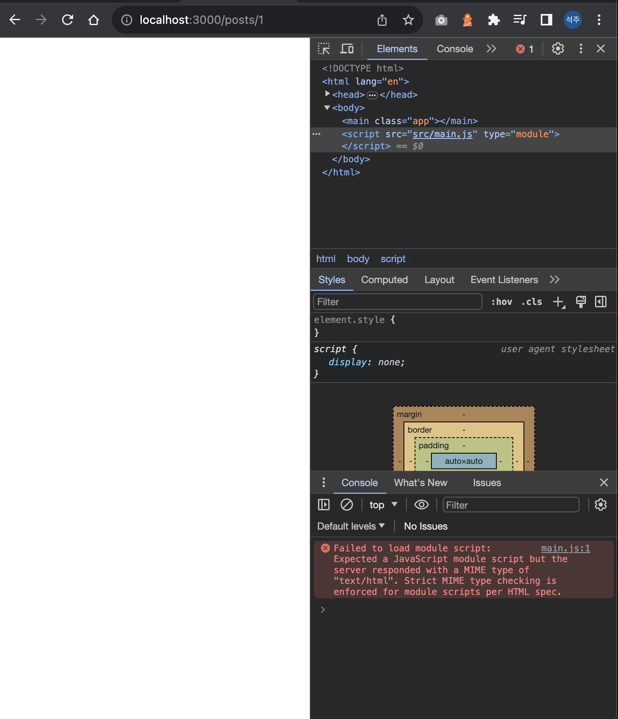Open the Issues drawer tab
This screenshot has width=618, height=719.
coord(487,483)
